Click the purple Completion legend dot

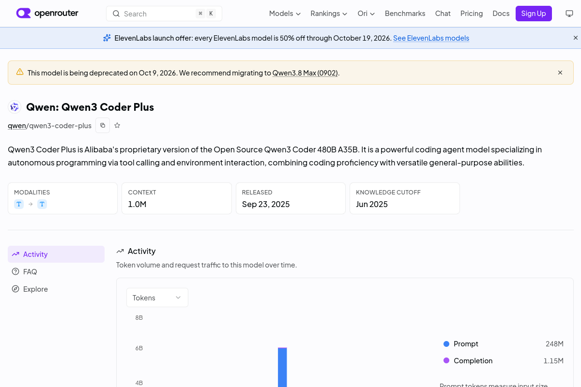446,361
